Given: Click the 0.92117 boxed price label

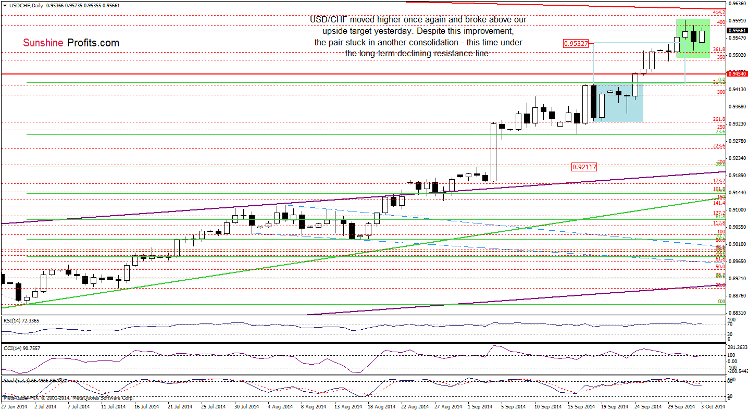Looking at the screenshot, I should (584, 167).
